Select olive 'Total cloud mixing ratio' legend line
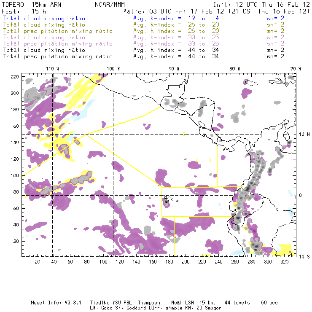 (x=44, y=25)
